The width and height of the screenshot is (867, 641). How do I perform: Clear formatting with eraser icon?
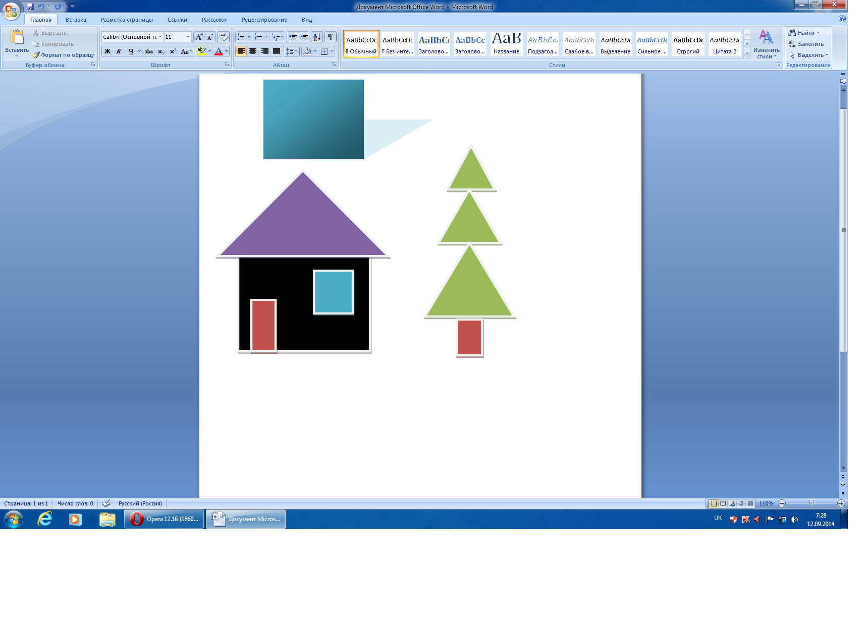click(x=223, y=37)
